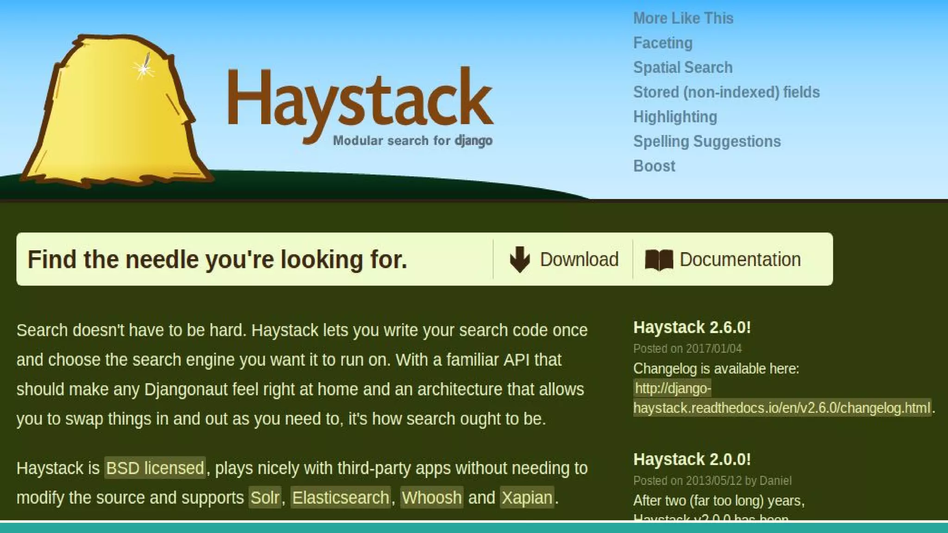Open the Download link text
The width and height of the screenshot is (948, 533).
[579, 260]
